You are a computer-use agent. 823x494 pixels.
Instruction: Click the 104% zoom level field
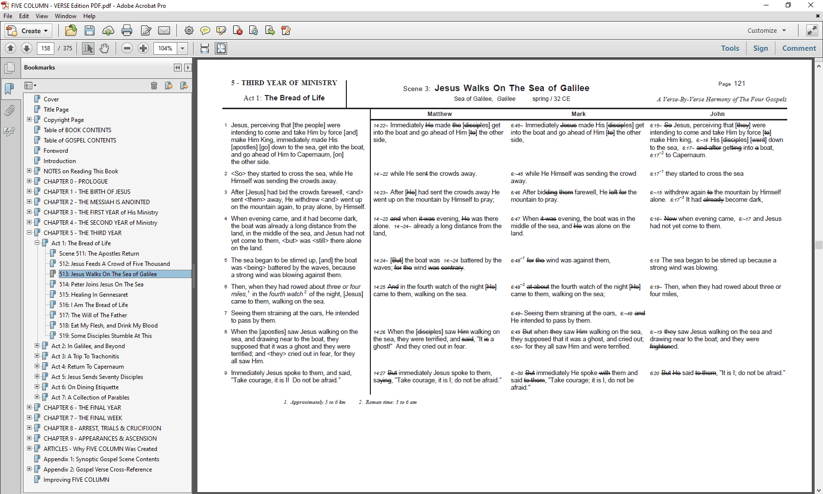point(165,48)
